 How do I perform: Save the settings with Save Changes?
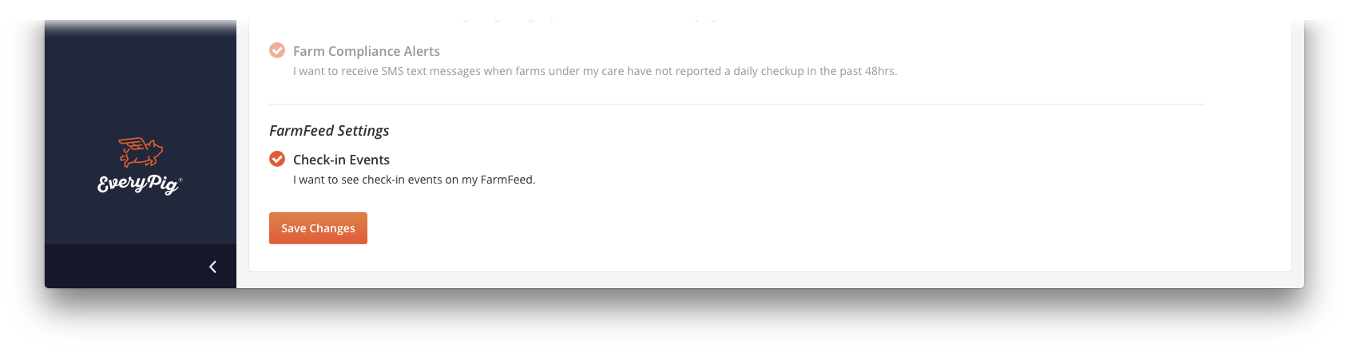click(x=318, y=228)
